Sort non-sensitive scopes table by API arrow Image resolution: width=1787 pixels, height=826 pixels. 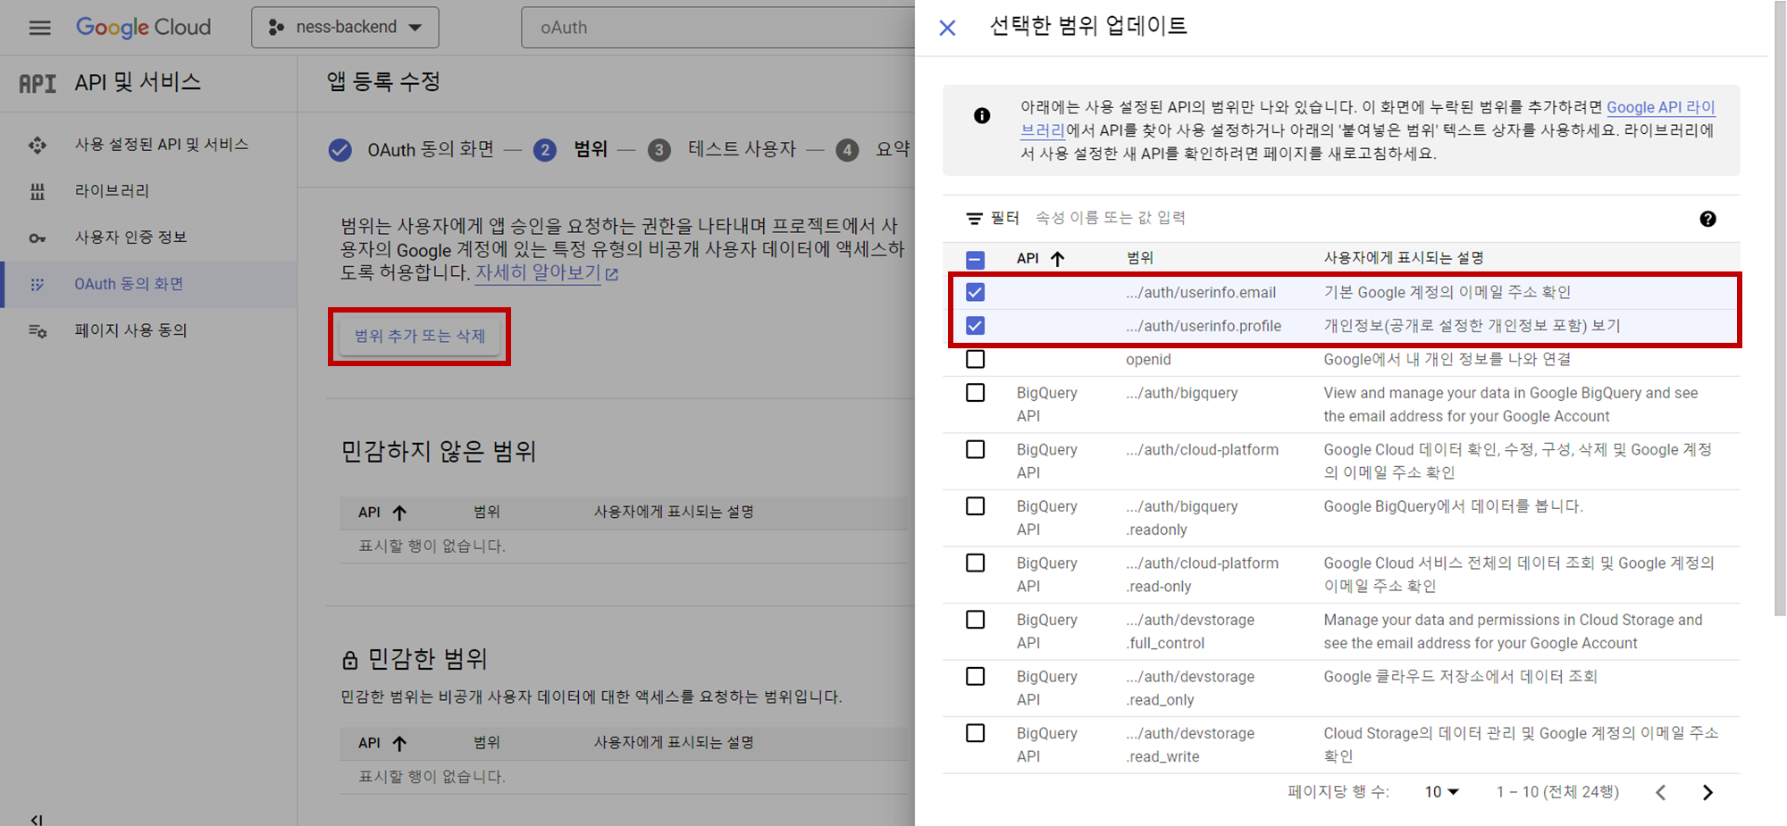click(x=399, y=513)
